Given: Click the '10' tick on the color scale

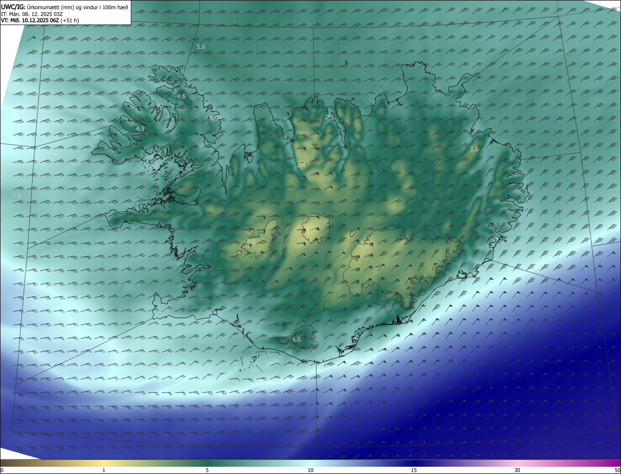Looking at the screenshot, I should coord(310,470).
